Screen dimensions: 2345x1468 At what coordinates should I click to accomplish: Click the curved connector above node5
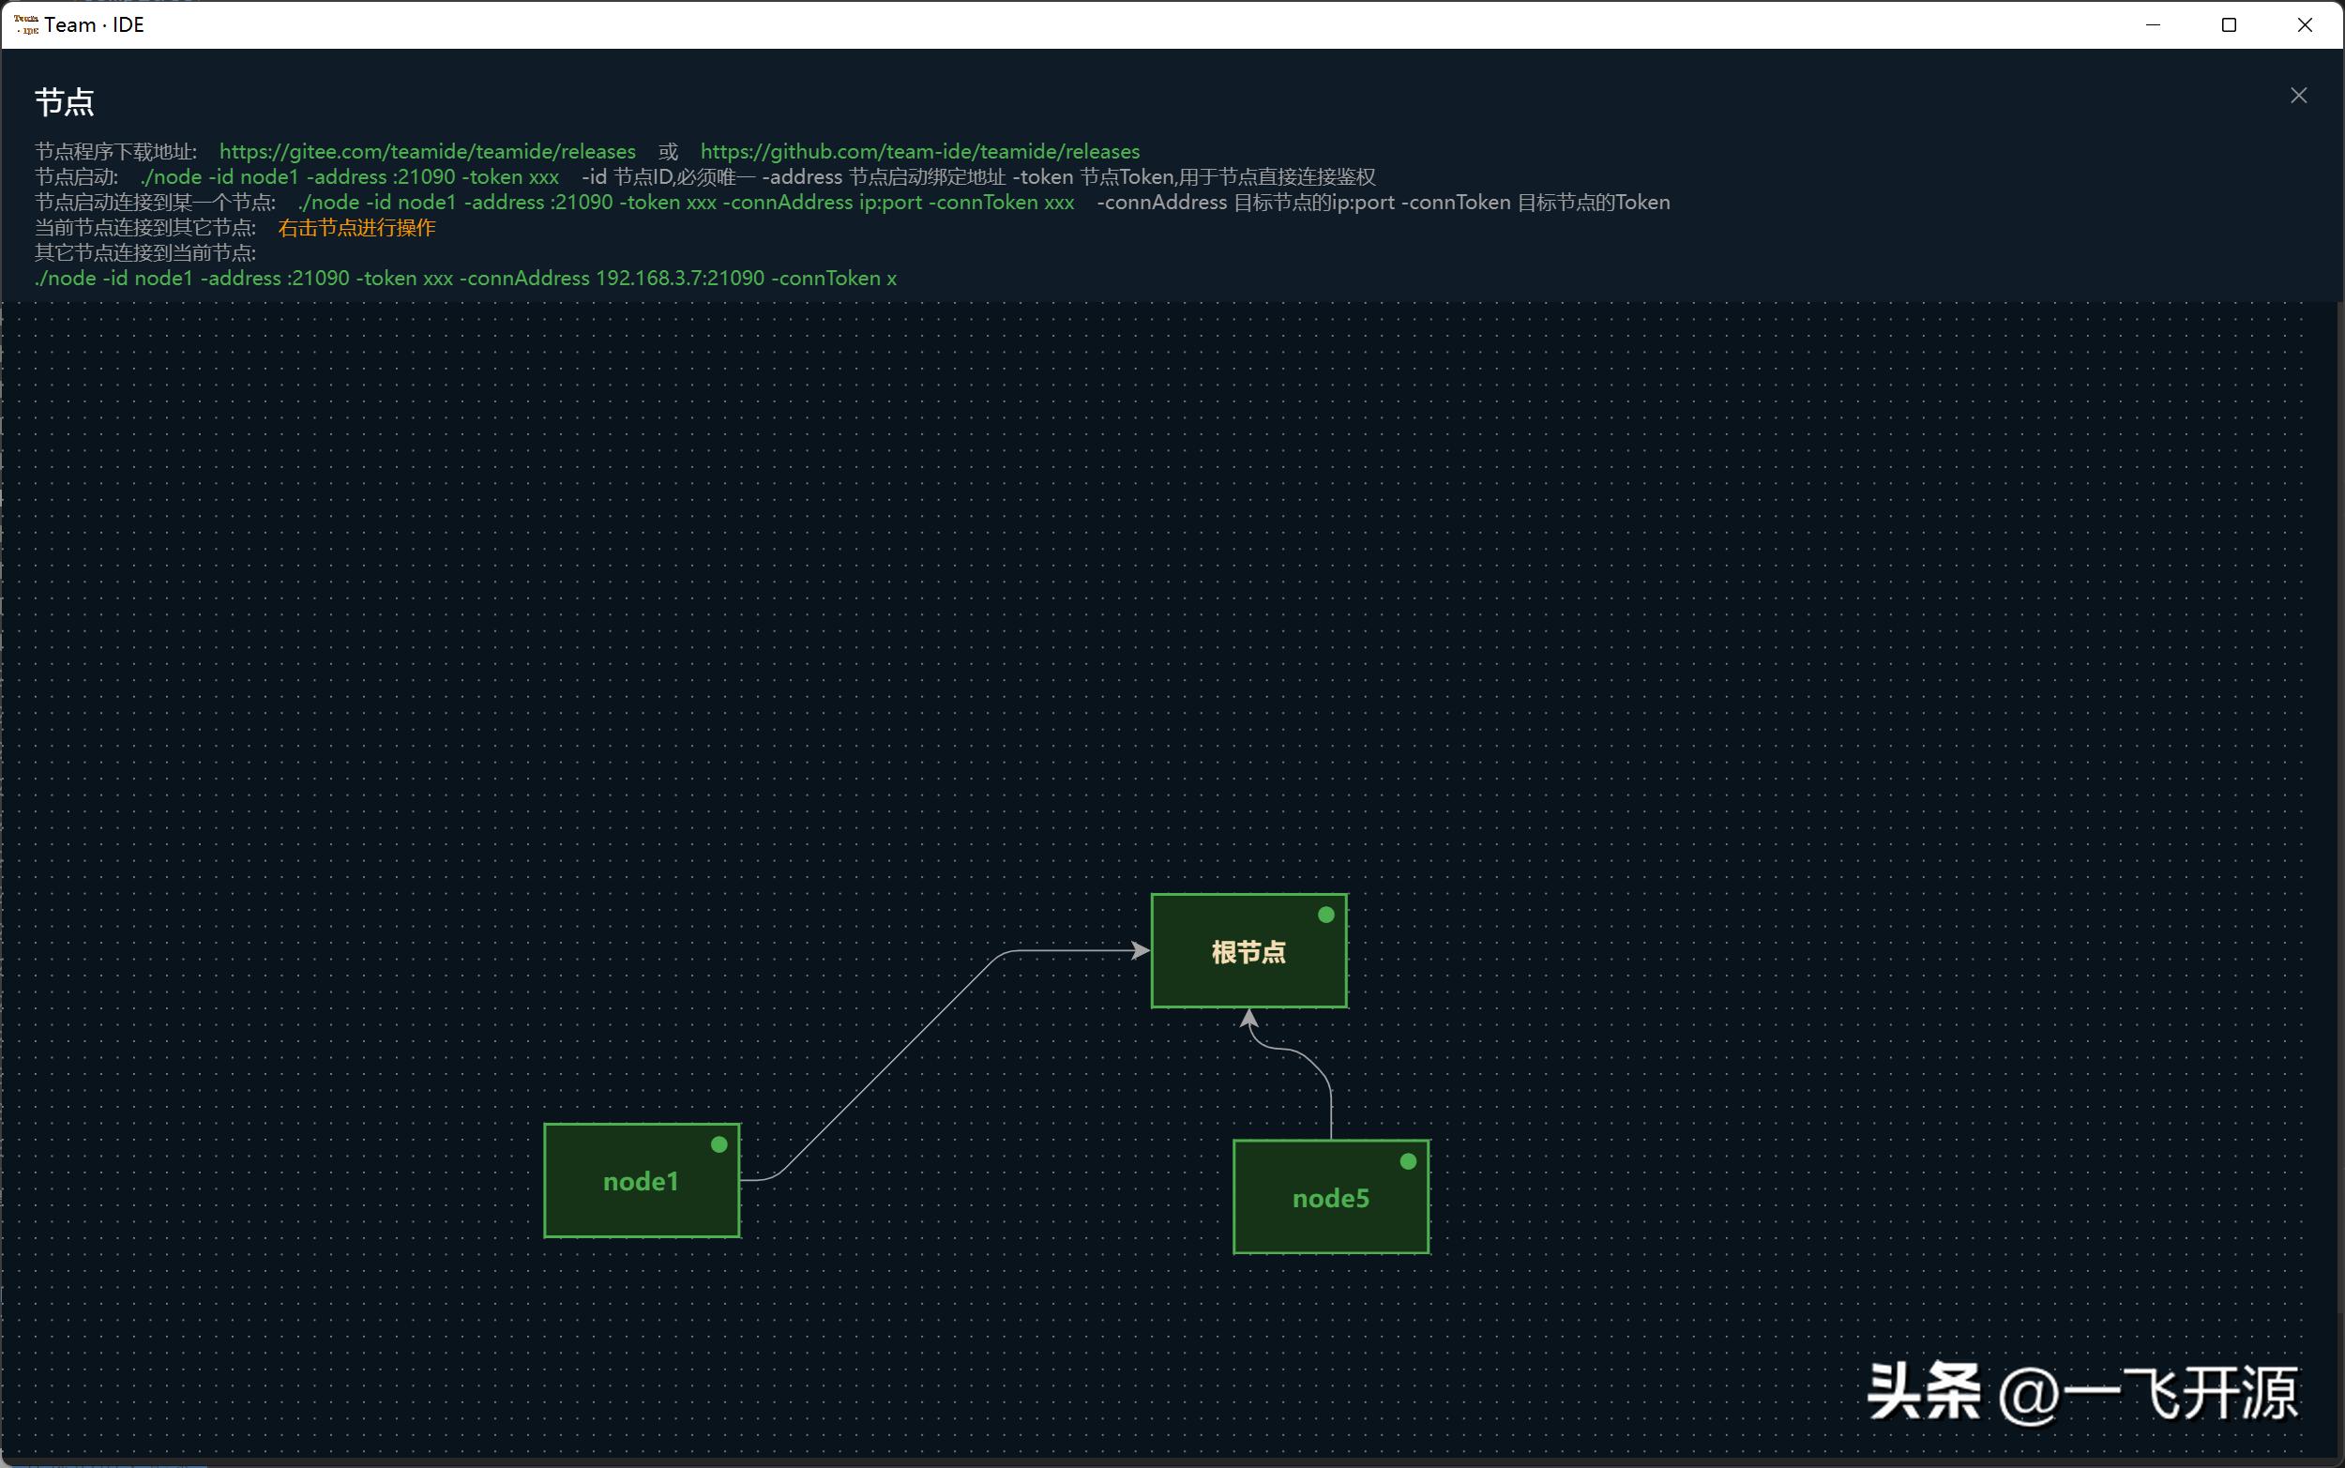[1311, 1060]
